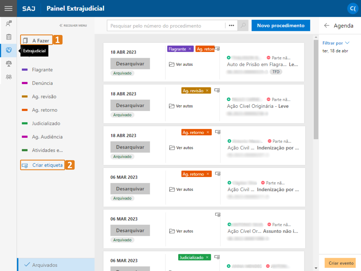361x271 pixels.
Task: Add a tag to the Ação Cível Originária Leve card
Action: [x=217, y=91]
